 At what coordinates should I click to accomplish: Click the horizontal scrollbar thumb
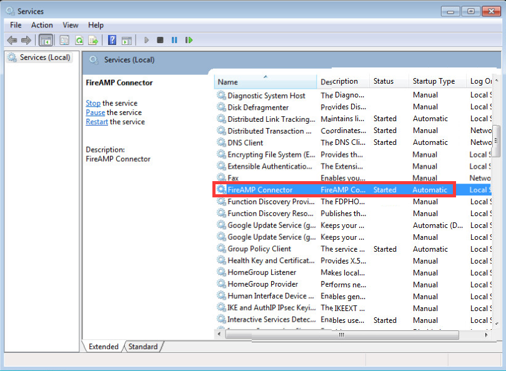click(x=342, y=335)
